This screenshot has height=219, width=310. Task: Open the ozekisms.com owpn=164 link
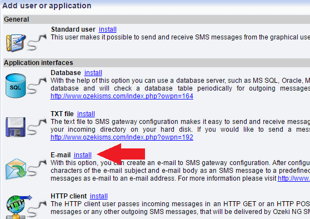coord(122,96)
